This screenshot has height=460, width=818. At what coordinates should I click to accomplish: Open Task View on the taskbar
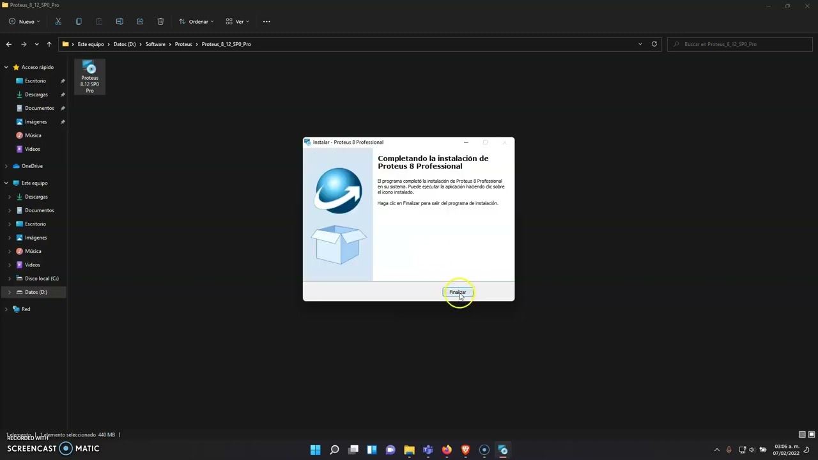(353, 450)
